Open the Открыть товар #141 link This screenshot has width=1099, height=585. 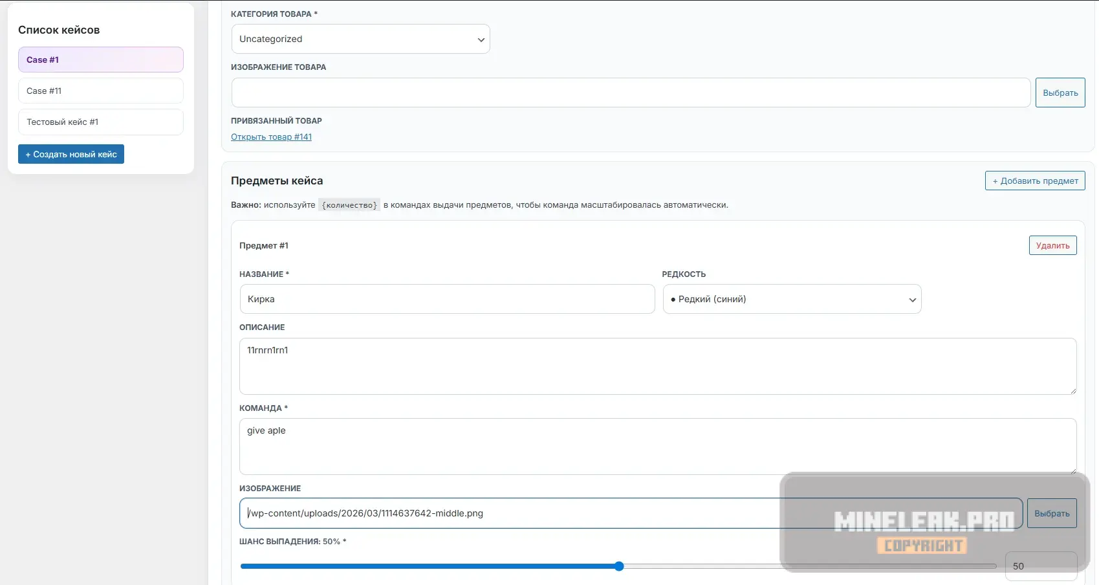coord(271,137)
